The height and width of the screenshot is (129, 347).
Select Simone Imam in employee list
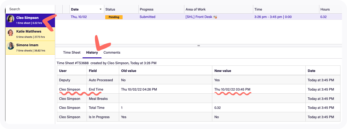pyautogui.click(x=30, y=47)
